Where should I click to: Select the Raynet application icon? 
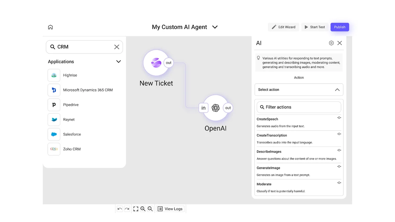click(x=54, y=120)
